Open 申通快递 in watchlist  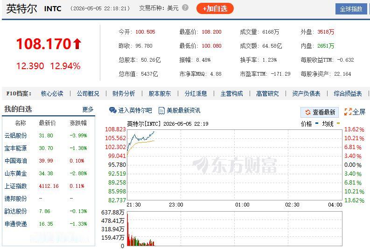point(15,224)
